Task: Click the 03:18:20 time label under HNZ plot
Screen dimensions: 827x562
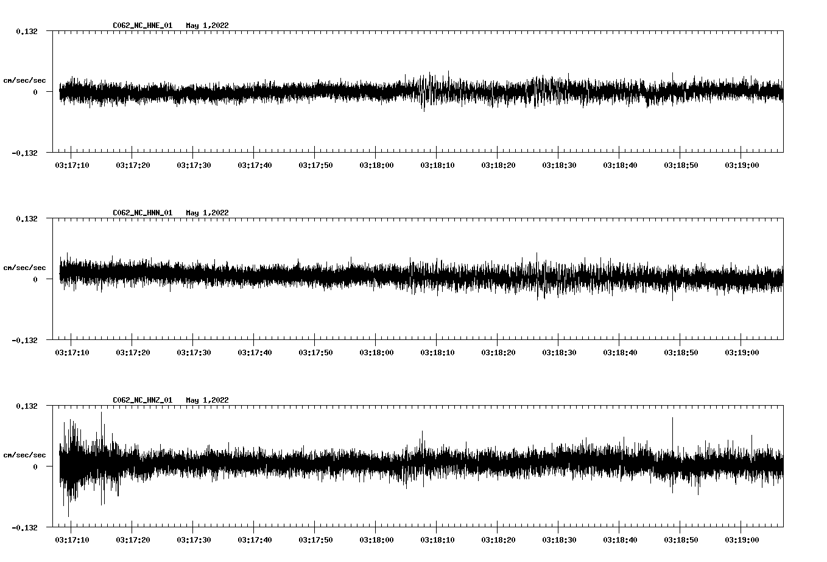Action: click(x=498, y=539)
